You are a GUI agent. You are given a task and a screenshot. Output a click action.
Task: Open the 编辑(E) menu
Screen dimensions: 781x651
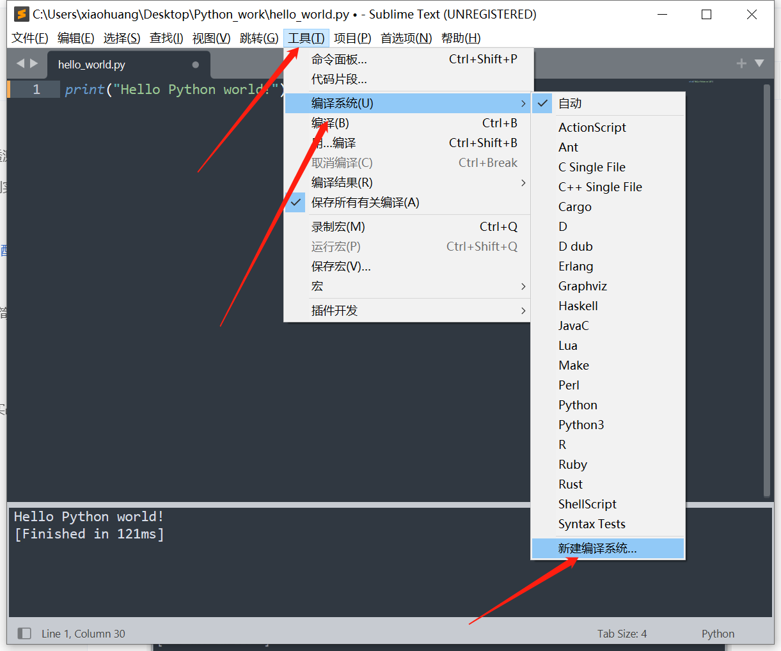[75, 38]
